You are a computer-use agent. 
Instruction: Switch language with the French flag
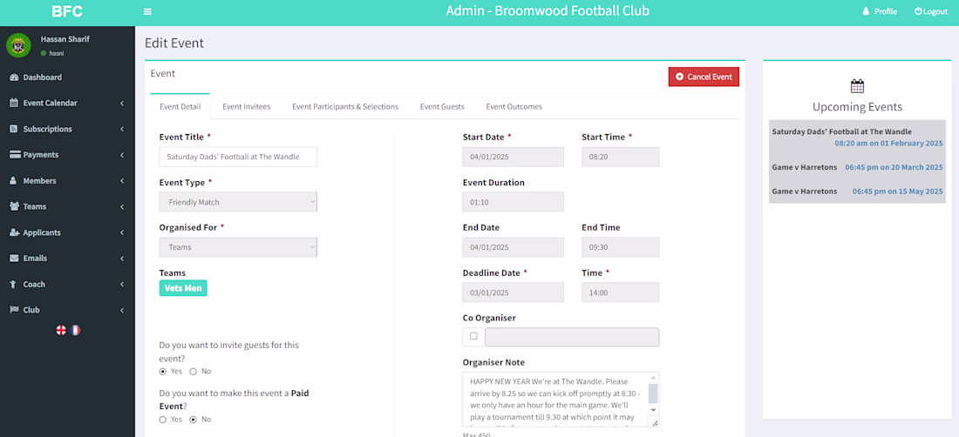click(x=75, y=330)
